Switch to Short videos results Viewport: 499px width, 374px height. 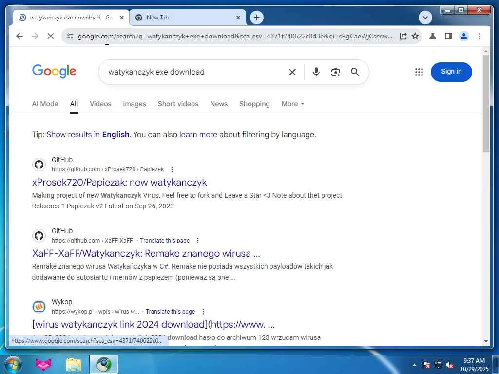(x=178, y=104)
